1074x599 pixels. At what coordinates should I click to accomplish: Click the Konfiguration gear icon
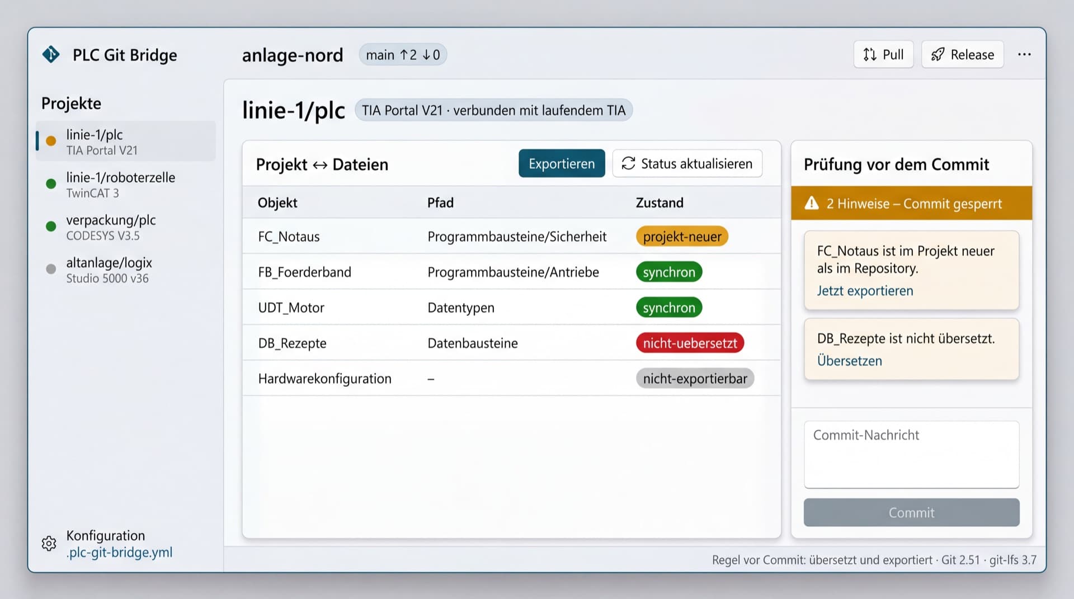pyautogui.click(x=49, y=544)
